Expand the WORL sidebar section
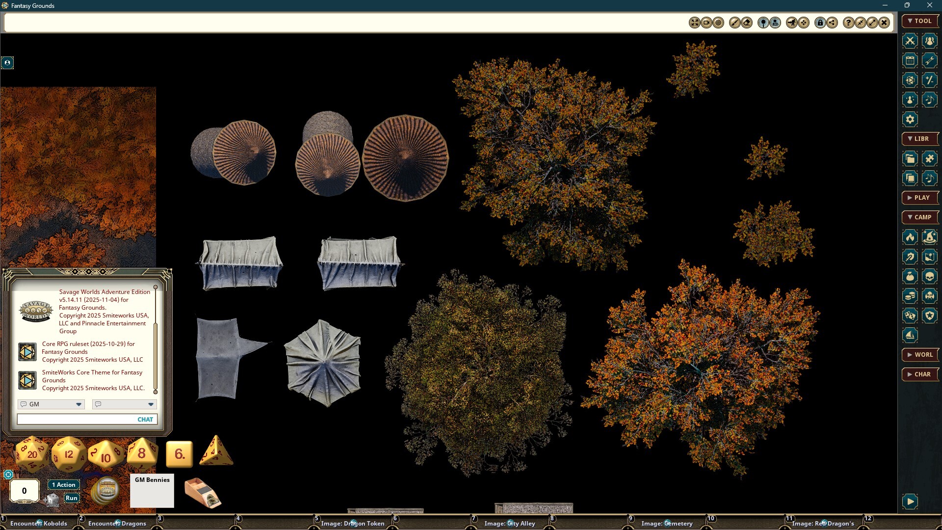Image resolution: width=942 pixels, height=530 pixels. coord(920,354)
